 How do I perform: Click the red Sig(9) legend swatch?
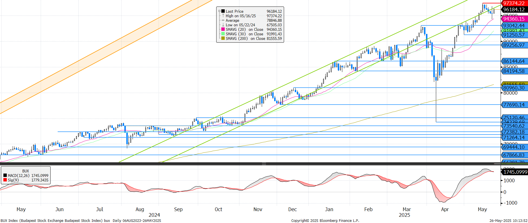(x=5, y=180)
